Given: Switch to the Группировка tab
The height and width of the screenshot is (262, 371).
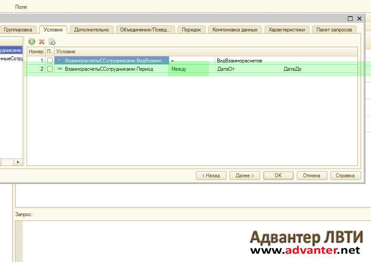Looking at the screenshot, I should coord(18,30).
